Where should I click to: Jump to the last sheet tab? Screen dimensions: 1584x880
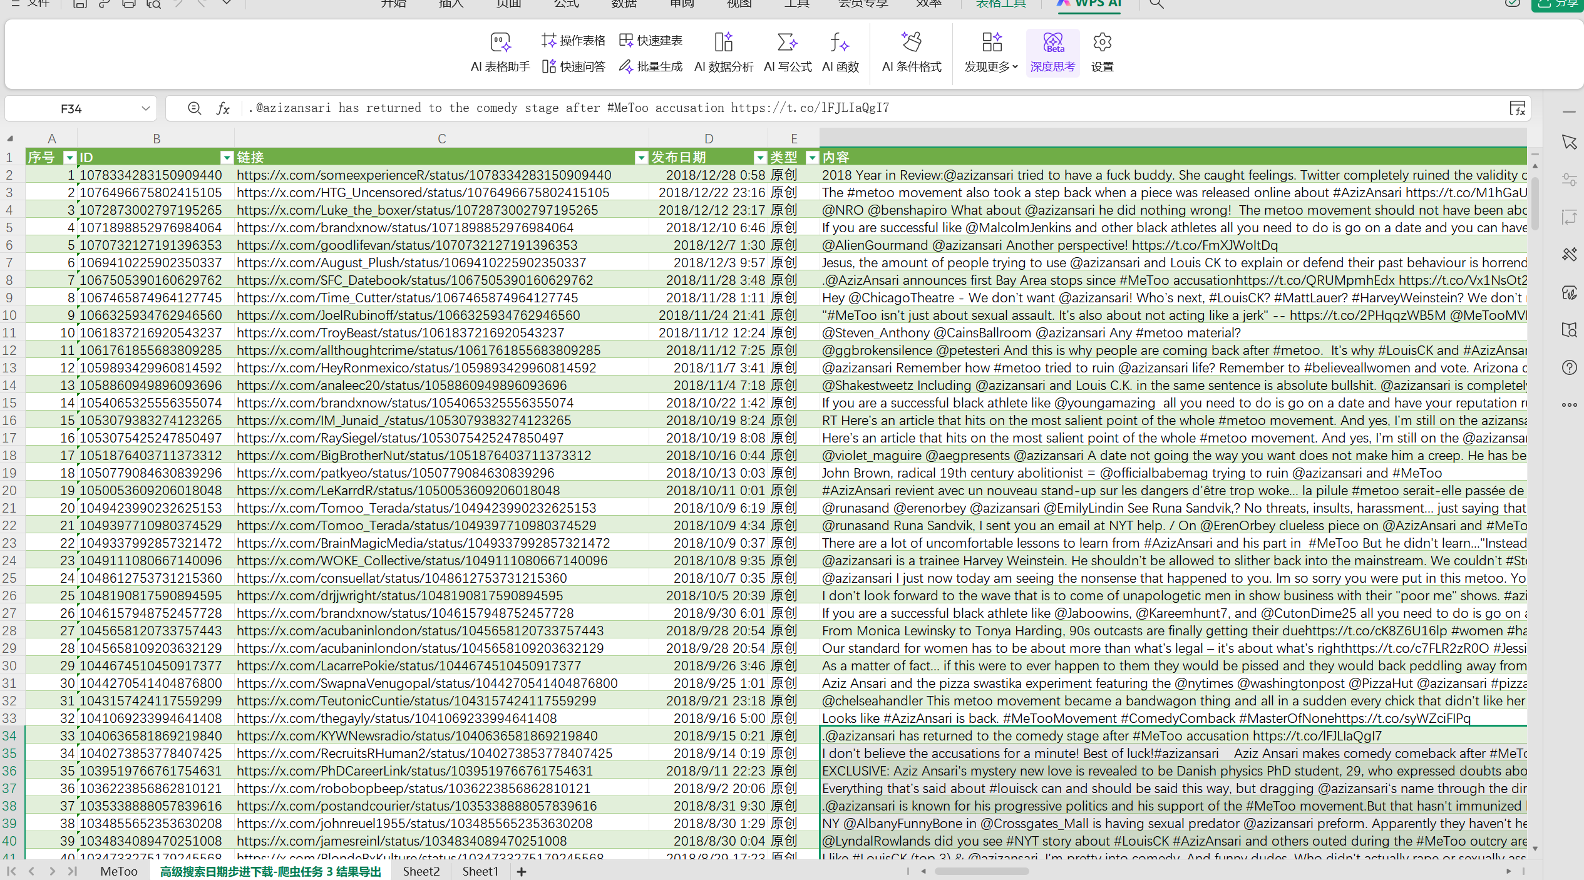tap(73, 871)
